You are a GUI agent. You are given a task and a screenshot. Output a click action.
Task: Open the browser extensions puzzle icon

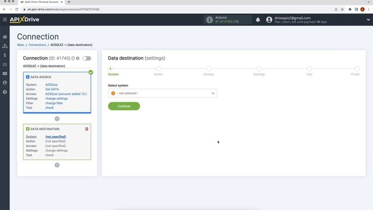(350, 9)
